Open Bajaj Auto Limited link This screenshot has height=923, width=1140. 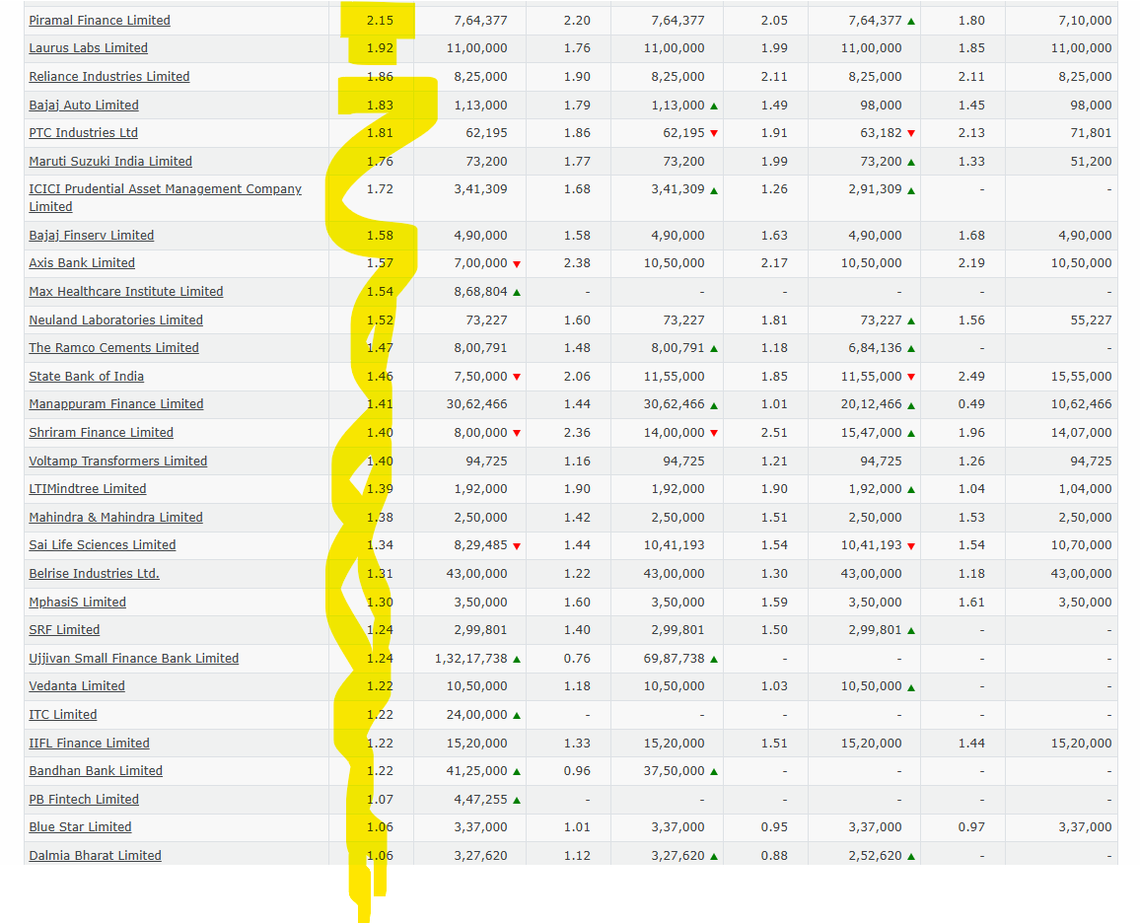pyautogui.click(x=84, y=105)
